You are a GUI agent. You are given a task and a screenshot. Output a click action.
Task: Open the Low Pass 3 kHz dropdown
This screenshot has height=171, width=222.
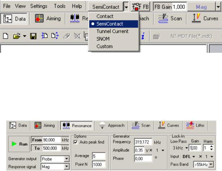point(187,148)
